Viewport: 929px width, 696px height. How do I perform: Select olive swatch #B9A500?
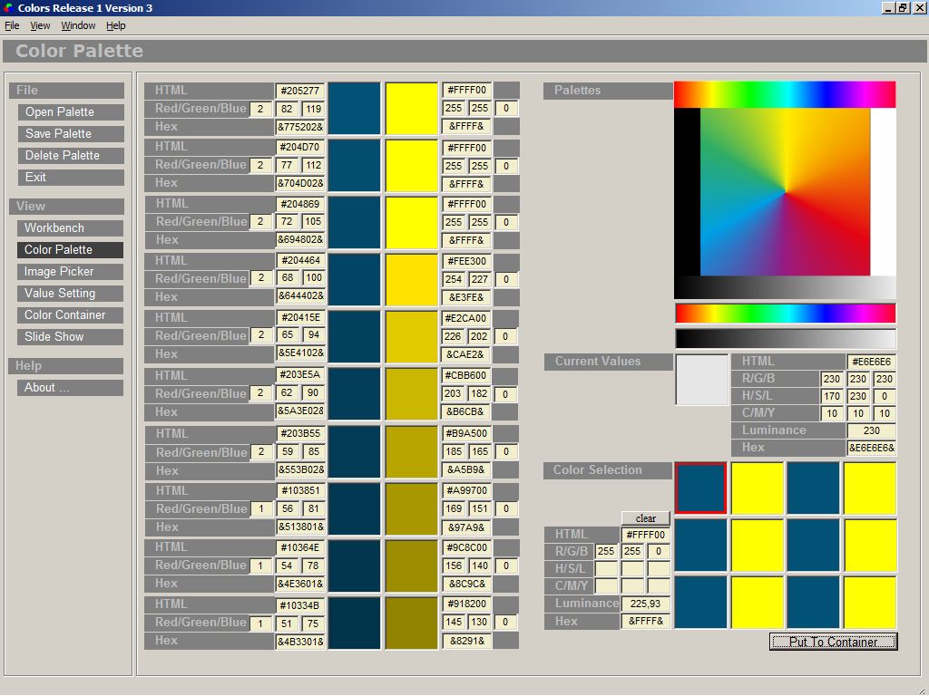point(412,451)
